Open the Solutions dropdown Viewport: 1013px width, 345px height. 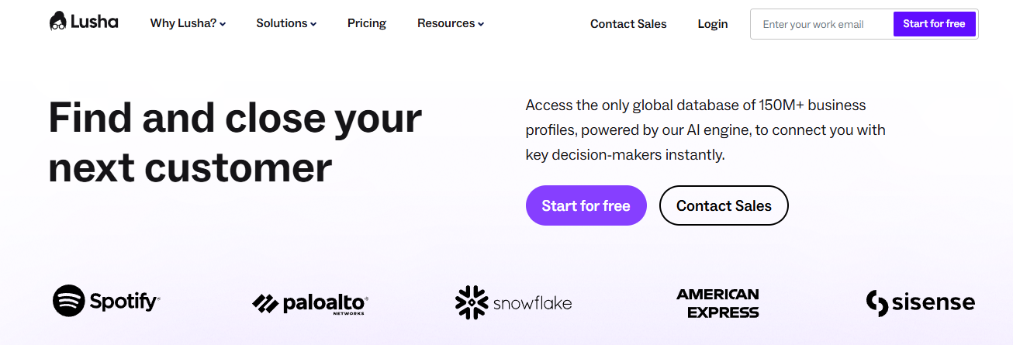pos(286,23)
